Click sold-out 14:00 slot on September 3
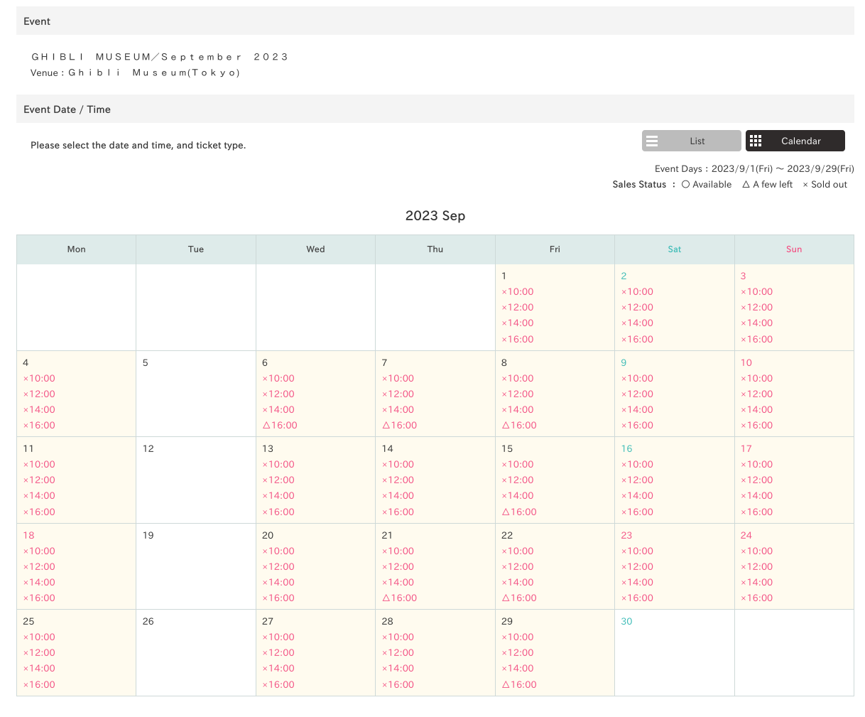The height and width of the screenshot is (717, 865). (757, 323)
